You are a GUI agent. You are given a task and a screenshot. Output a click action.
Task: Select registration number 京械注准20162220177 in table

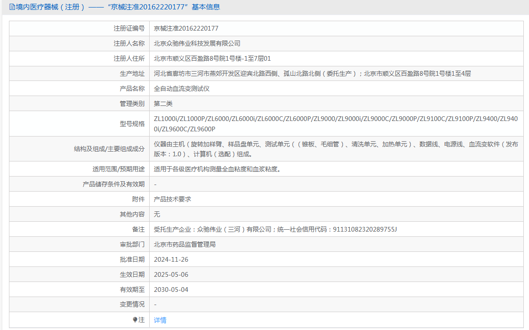pyautogui.click(x=186, y=28)
